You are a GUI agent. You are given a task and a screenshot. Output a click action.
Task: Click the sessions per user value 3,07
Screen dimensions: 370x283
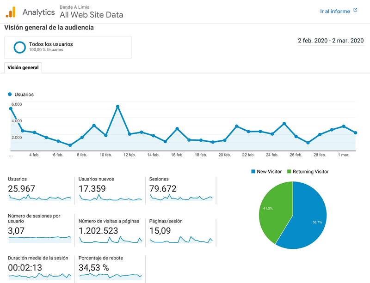[x=16, y=231]
